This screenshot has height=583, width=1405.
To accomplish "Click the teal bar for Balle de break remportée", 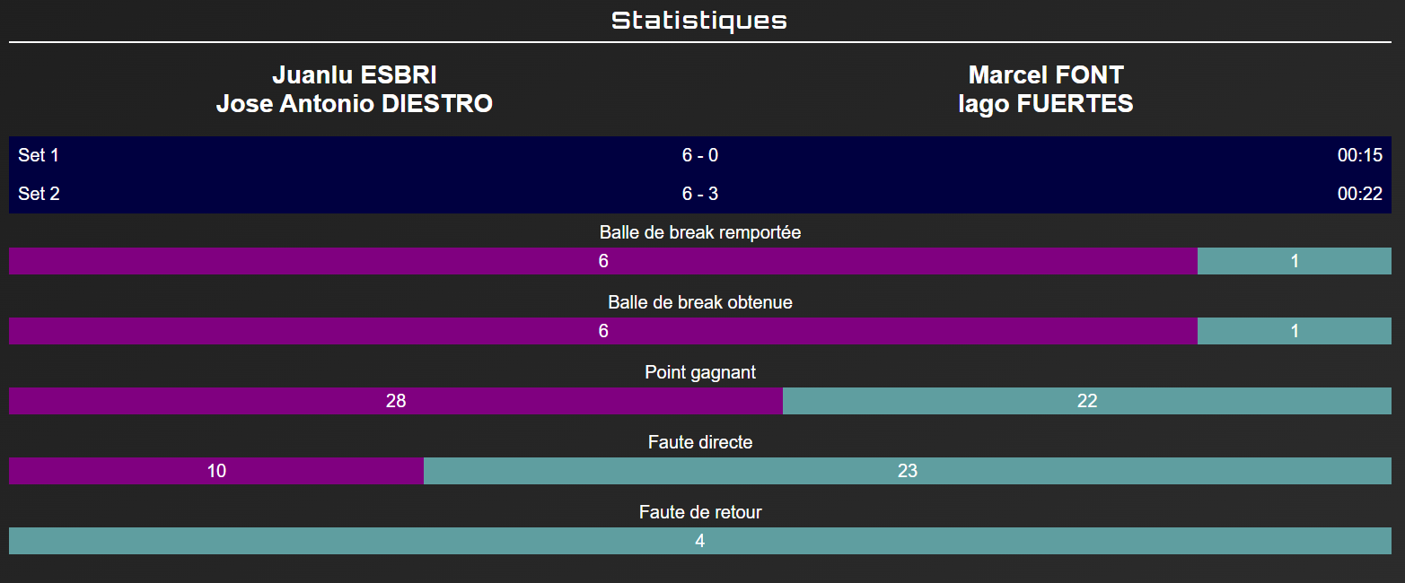I will point(1295,261).
